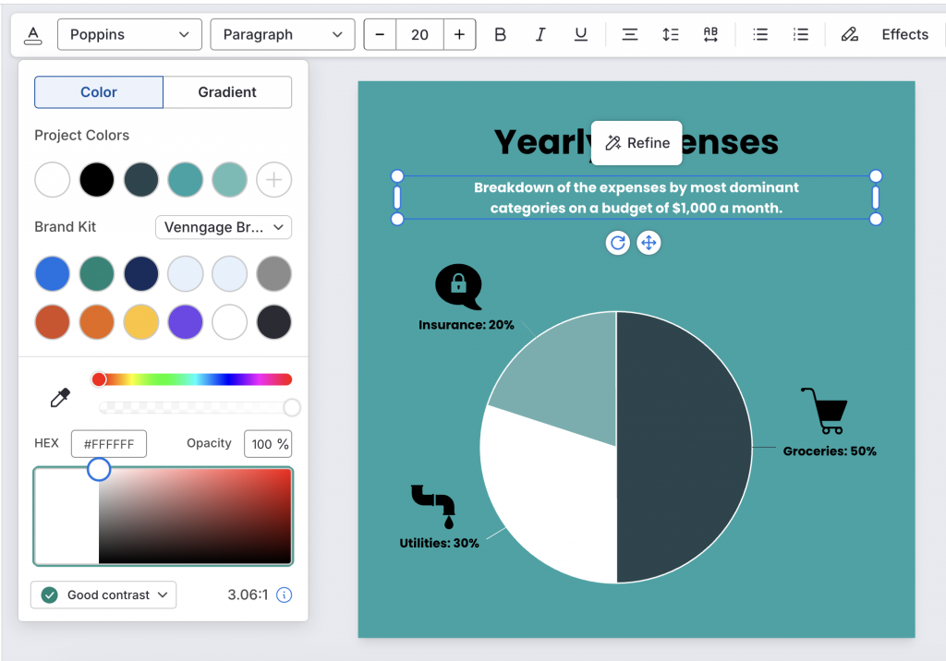This screenshot has height=661, width=946.
Task: Open the Good contrast dropdown
Action: [103, 595]
